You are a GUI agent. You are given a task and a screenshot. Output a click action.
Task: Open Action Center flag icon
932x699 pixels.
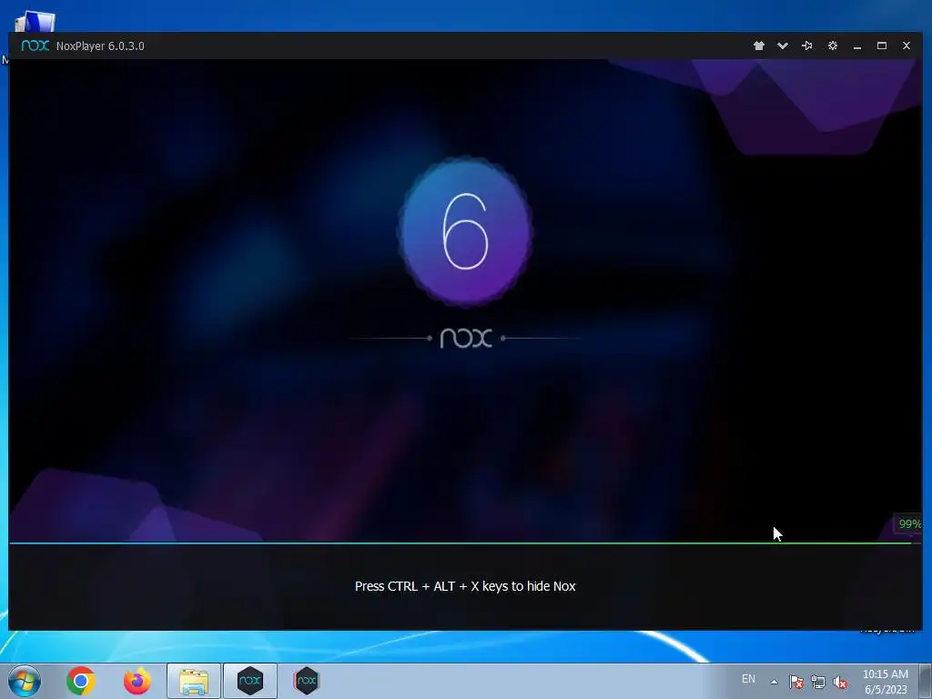[x=796, y=682]
